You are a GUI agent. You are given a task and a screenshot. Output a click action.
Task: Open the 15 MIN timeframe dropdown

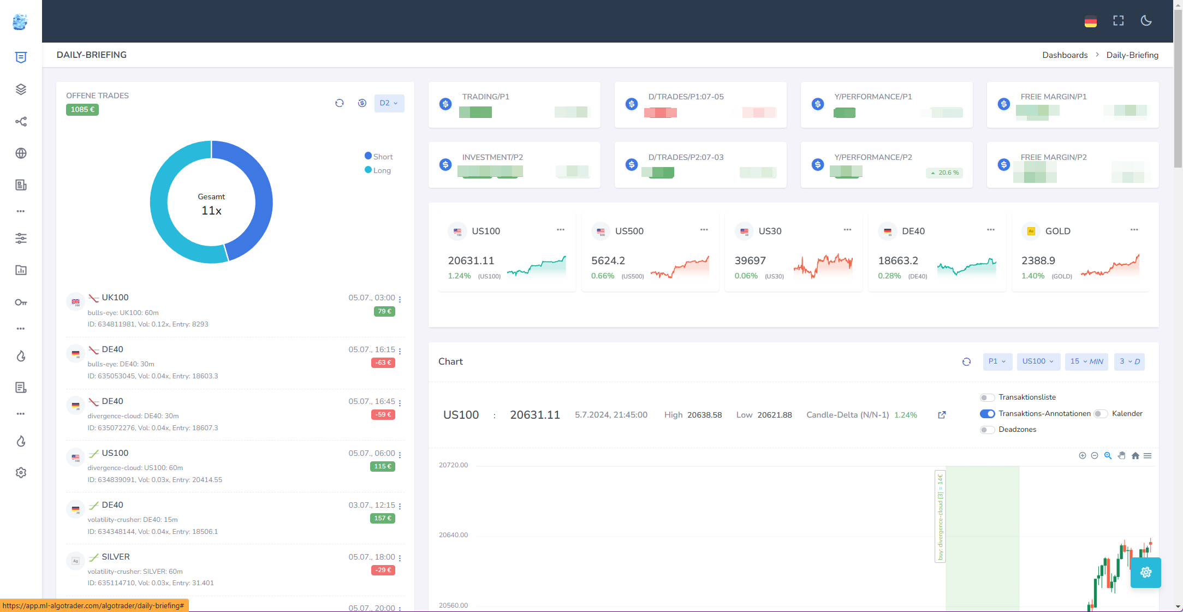coord(1086,361)
